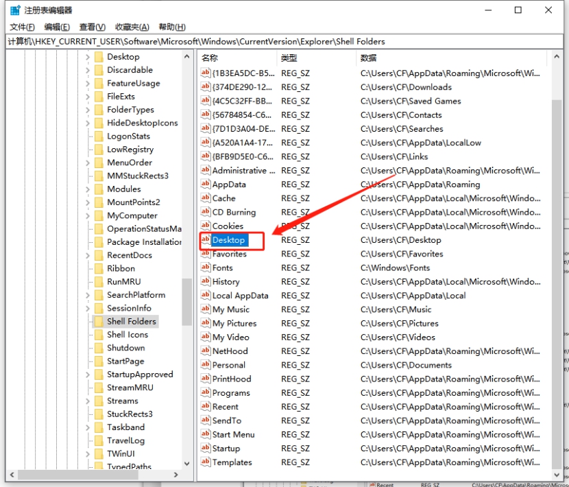Select the Shell Icons key
This screenshot has width=569, height=487.
128,335
